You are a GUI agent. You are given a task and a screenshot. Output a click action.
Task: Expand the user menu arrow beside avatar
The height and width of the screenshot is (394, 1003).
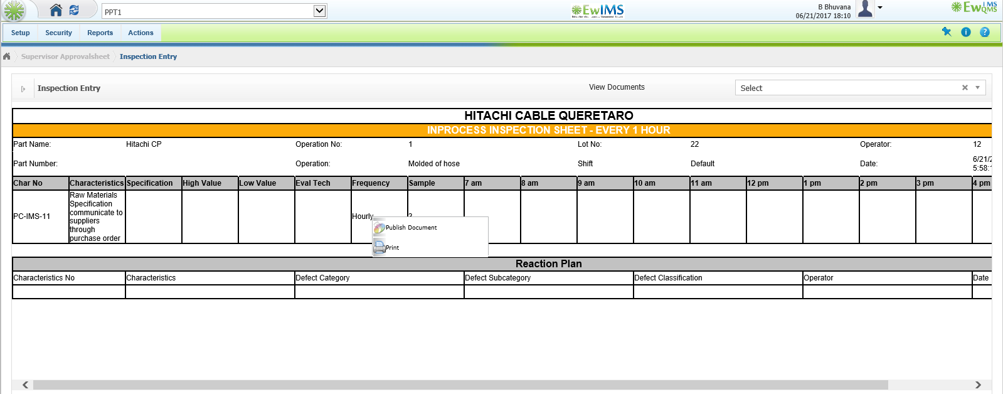(x=880, y=8)
